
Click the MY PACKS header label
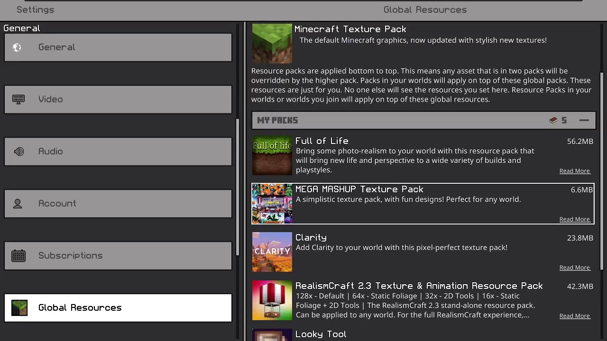[x=277, y=120]
